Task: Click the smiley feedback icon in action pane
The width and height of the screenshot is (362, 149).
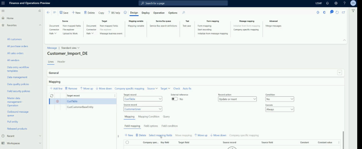Action: point(125,13)
